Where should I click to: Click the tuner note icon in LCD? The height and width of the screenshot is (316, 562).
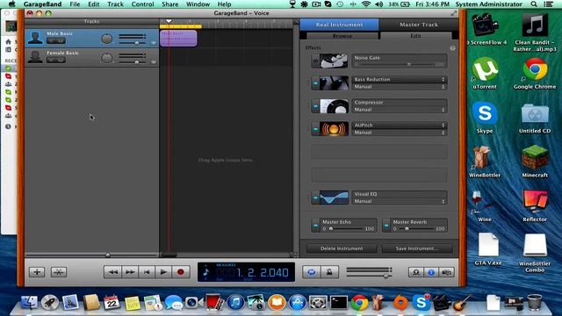tap(205, 272)
